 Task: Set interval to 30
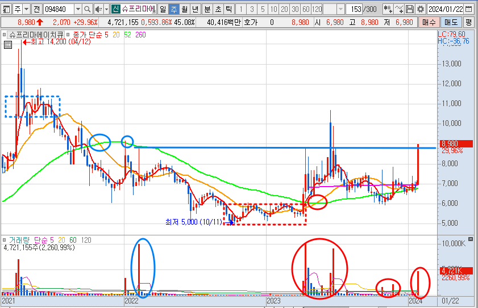(295, 10)
